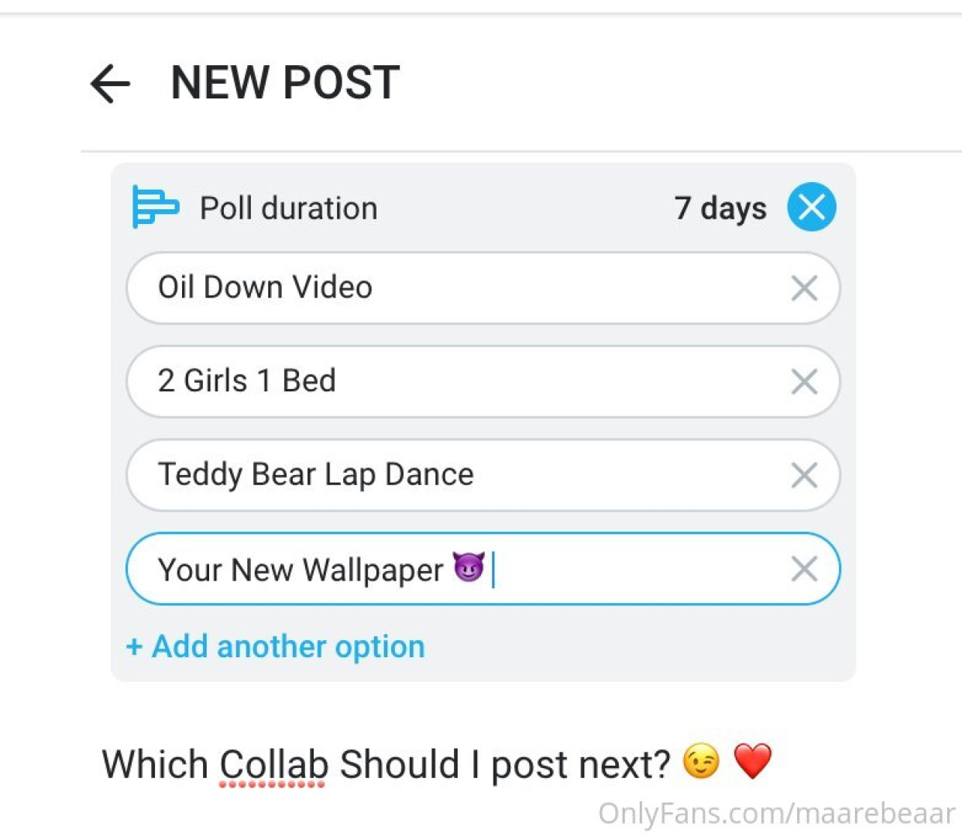Focus the 2 Girls 1 Bed field
This screenshot has height=837, width=962.
(x=465, y=381)
